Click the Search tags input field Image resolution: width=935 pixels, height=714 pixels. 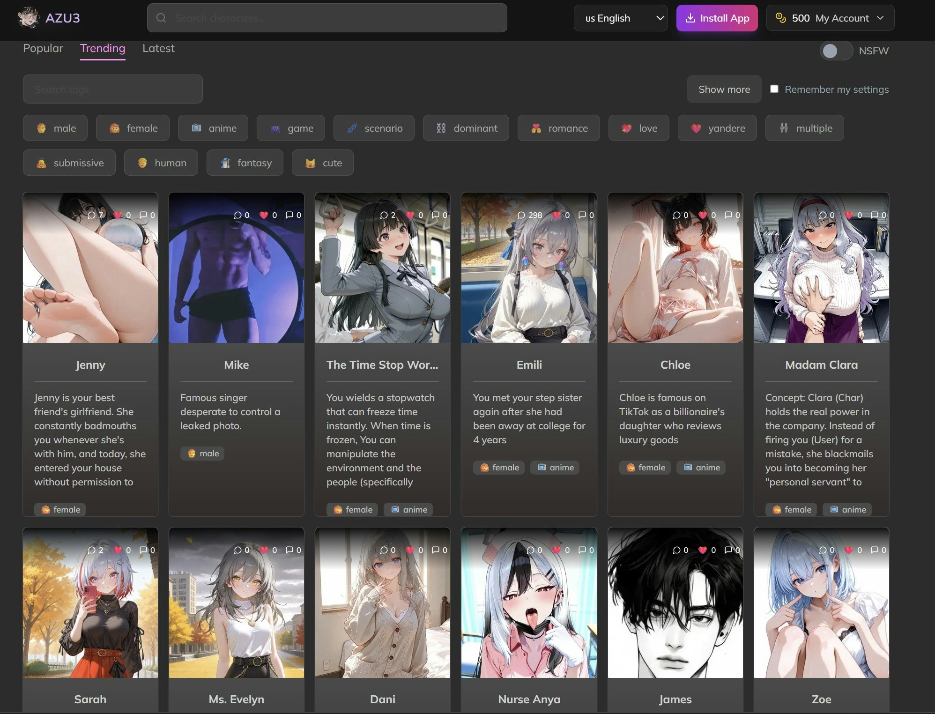coord(112,89)
